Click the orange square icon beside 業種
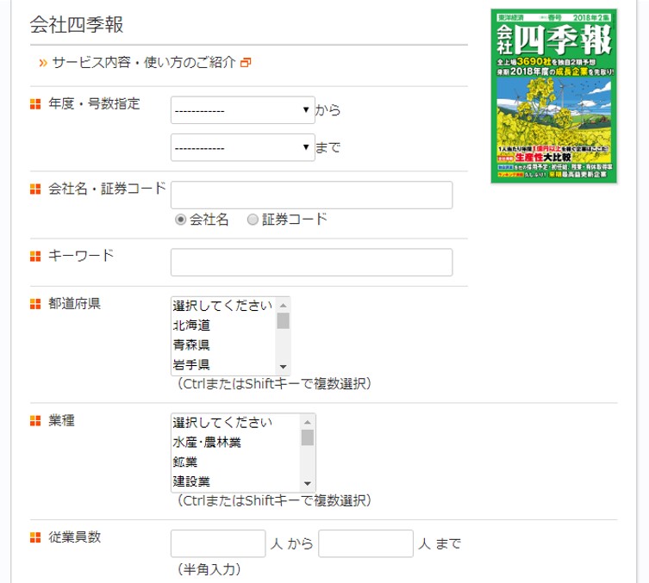This screenshot has height=583, width=649. tap(35, 421)
